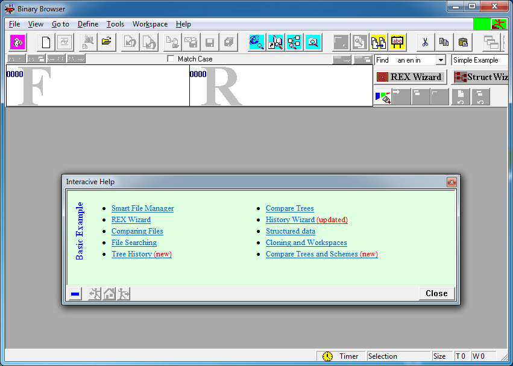Click the copy icon beside scissors
Viewport: 513px width, 366px height.
tap(444, 42)
